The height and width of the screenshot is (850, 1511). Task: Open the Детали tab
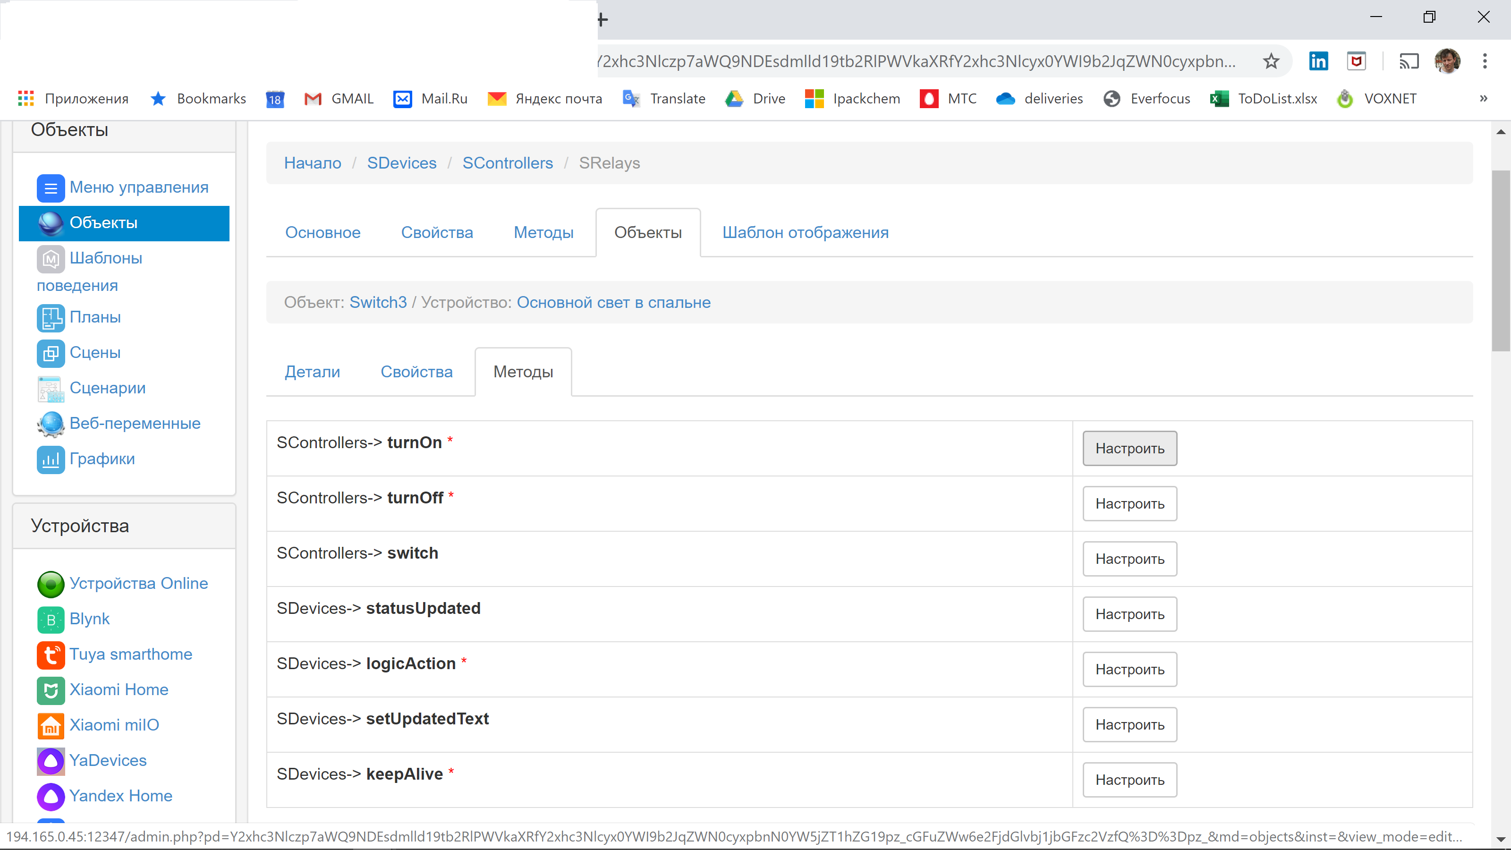(312, 371)
